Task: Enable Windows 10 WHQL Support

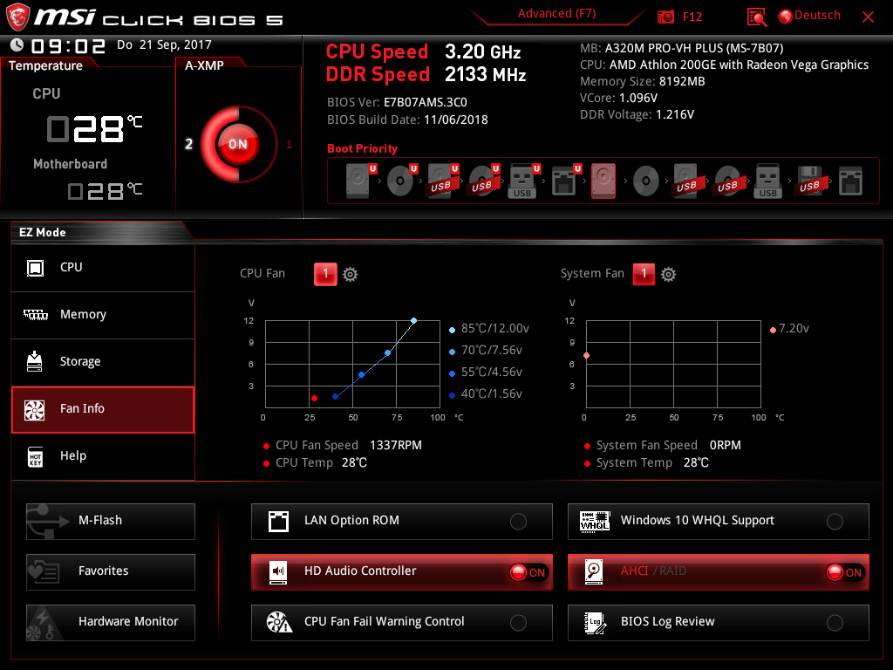Action: [x=719, y=522]
